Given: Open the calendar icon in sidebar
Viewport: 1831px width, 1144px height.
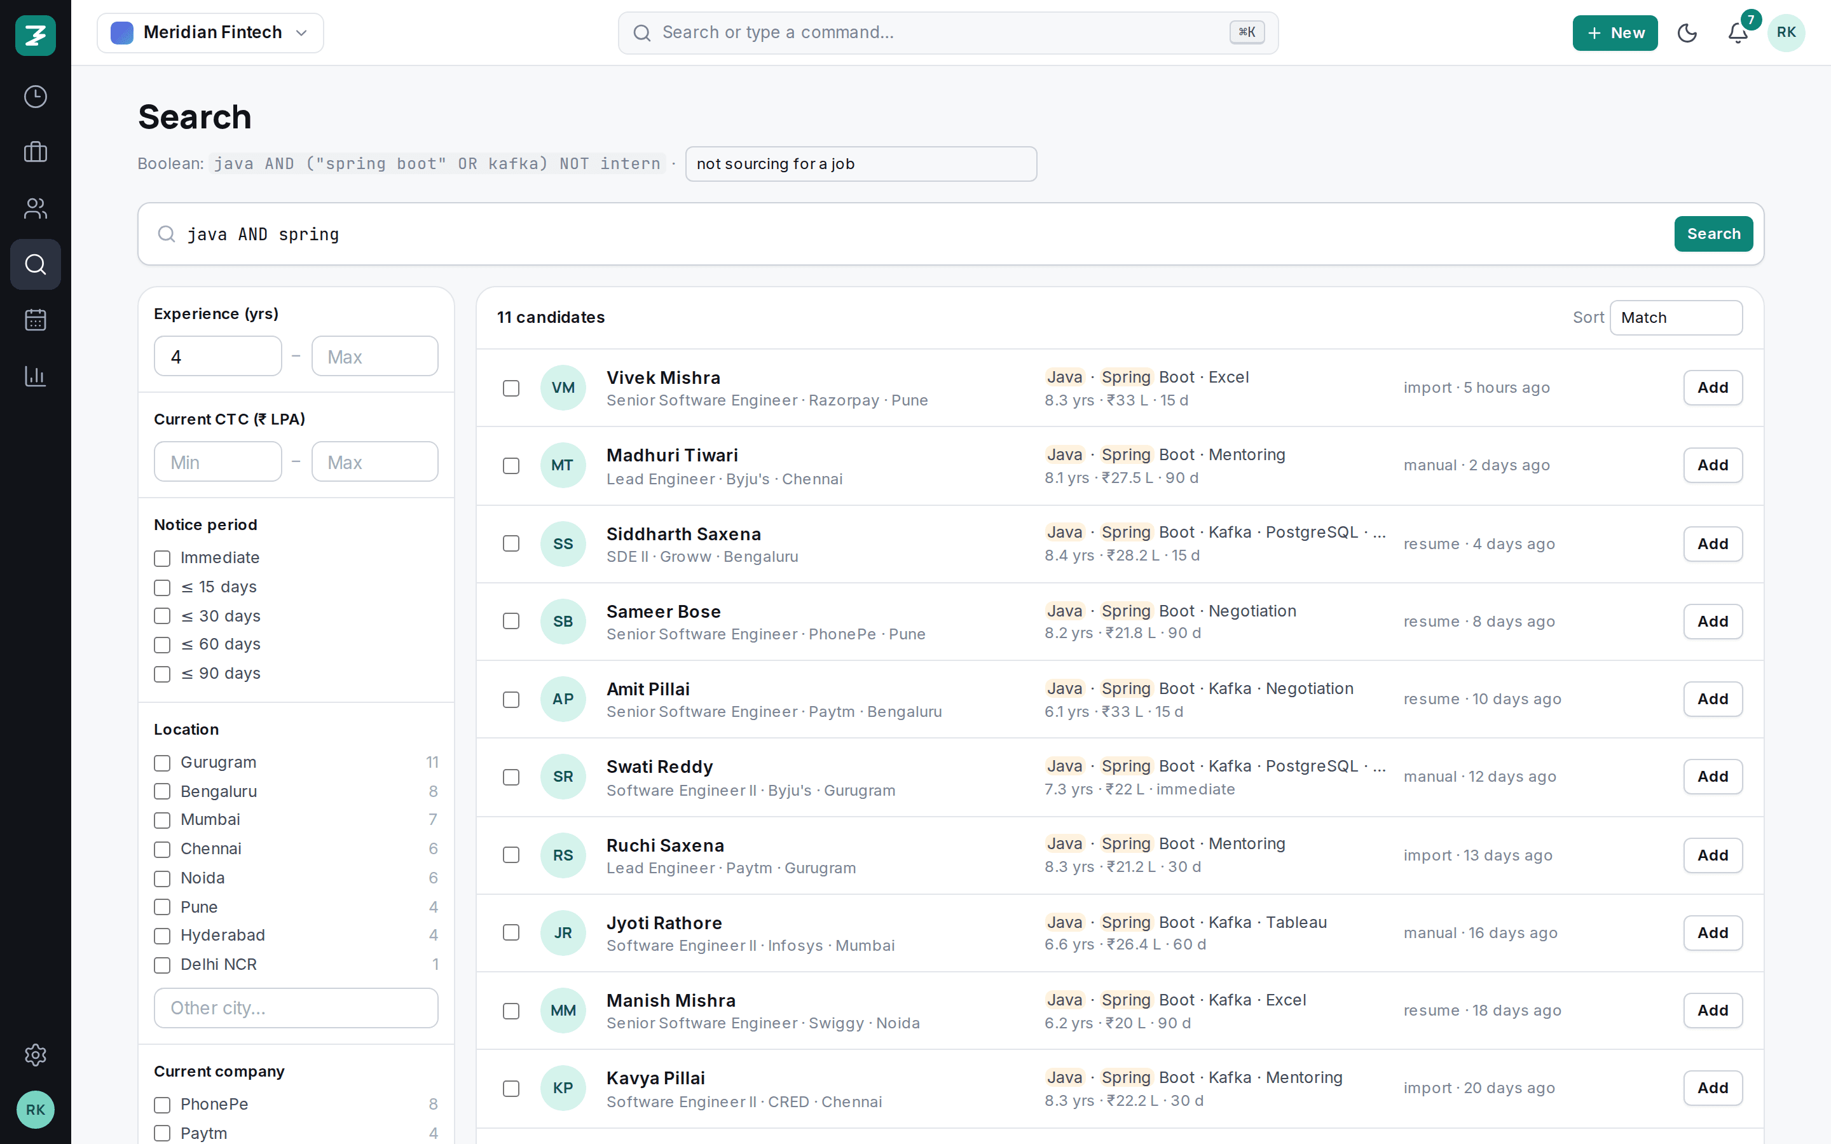Looking at the screenshot, I should click(36, 320).
